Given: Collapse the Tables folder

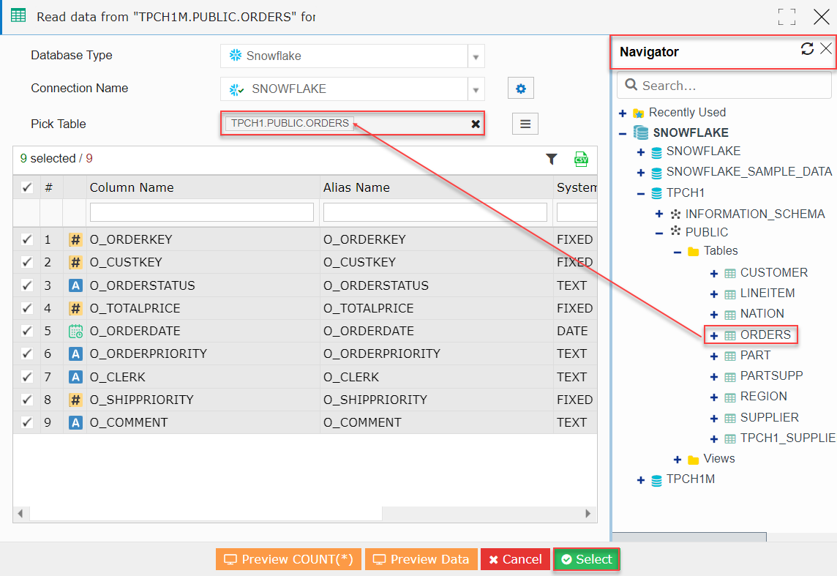Looking at the screenshot, I should click(x=678, y=252).
